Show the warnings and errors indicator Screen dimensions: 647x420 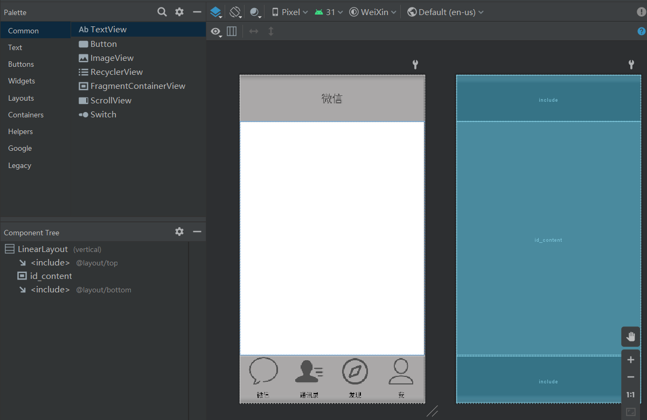point(641,12)
